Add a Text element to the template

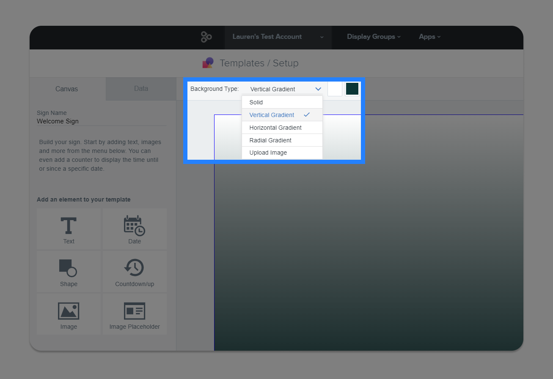pyautogui.click(x=69, y=229)
